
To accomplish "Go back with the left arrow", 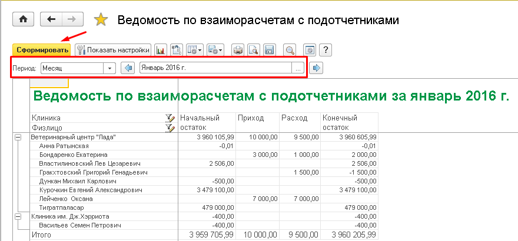I will [51, 19].
